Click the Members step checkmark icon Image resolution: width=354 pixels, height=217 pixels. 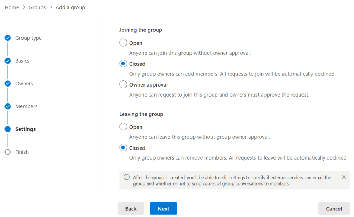point(8,106)
